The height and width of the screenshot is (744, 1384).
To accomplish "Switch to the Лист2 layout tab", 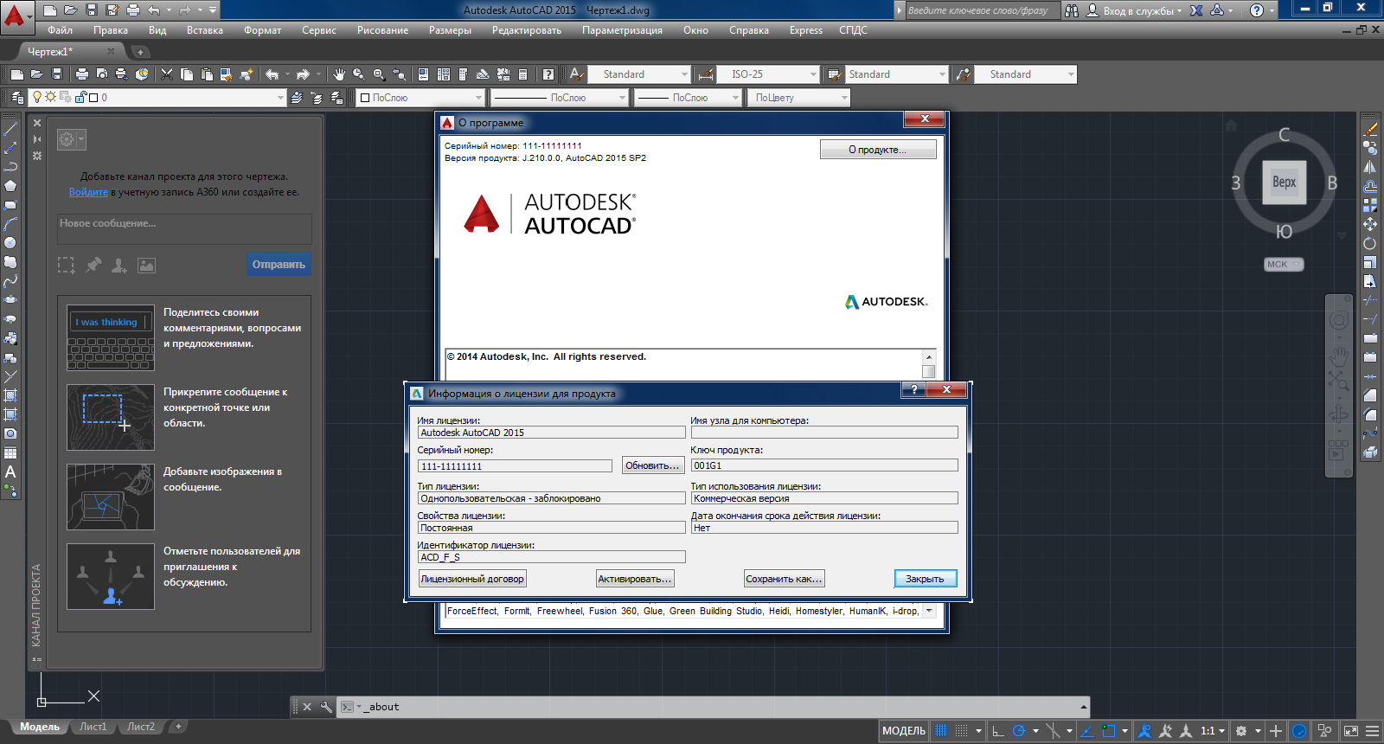I will (140, 727).
